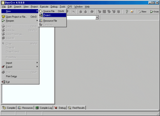Open the File menu
This screenshot has height=116, width=160.
tap(4, 7)
